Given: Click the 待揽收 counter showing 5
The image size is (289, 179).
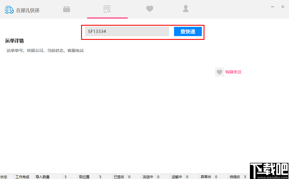Looking at the screenshot, I should click(235, 177).
